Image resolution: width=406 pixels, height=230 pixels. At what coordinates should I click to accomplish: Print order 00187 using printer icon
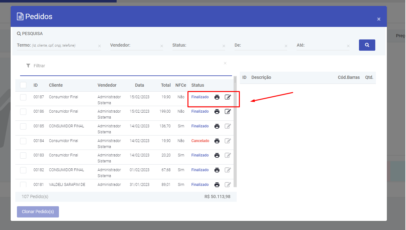217,97
